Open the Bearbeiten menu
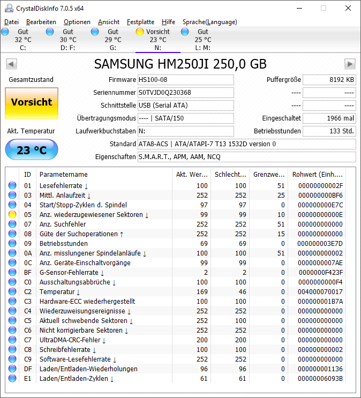Screen dimensions: 361x398 [41, 22]
